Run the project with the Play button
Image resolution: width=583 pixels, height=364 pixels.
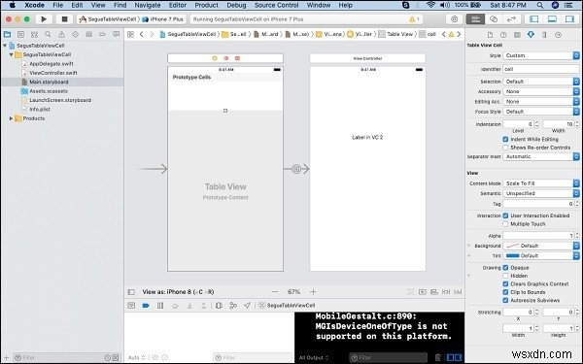(x=44, y=19)
